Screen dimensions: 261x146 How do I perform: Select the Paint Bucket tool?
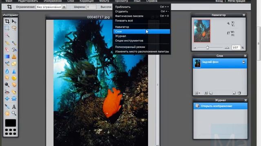coord(14,49)
